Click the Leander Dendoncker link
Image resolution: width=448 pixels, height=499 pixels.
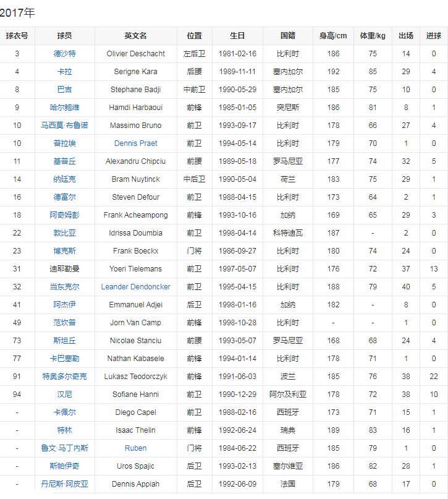click(x=135, y=287)
